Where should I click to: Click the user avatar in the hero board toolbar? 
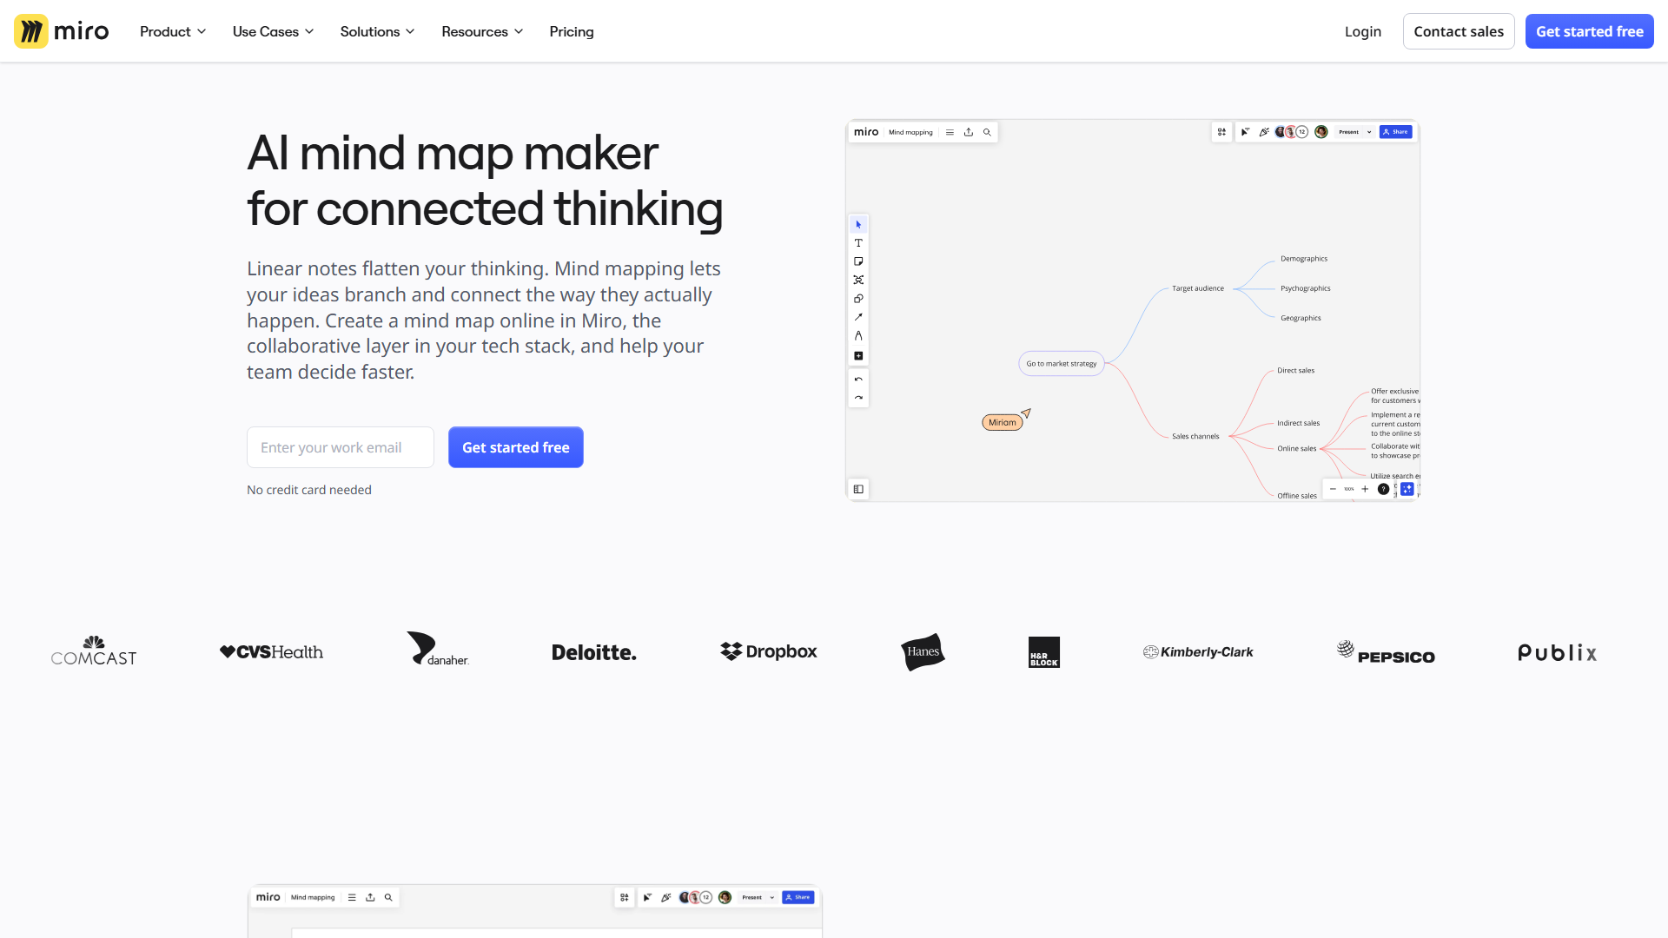pos(1321,132)
